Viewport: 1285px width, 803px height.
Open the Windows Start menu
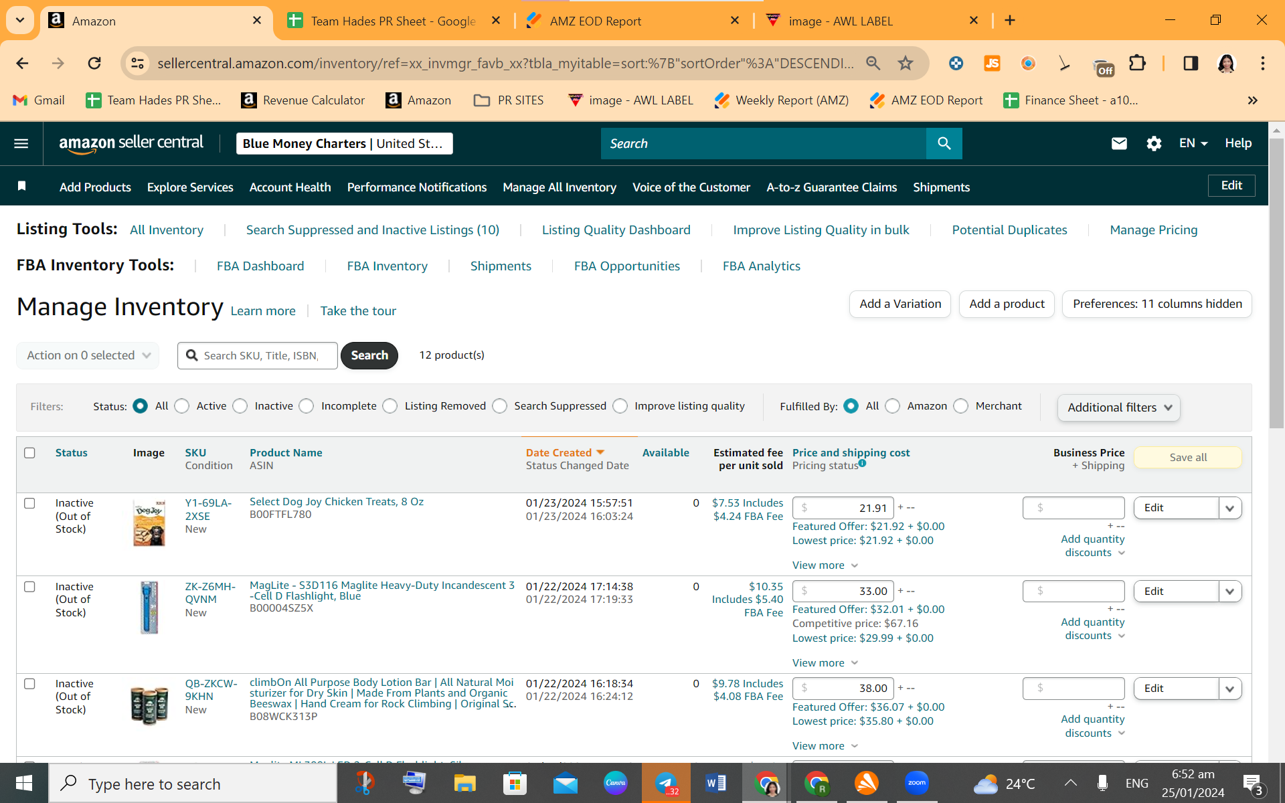pos(24,783)
